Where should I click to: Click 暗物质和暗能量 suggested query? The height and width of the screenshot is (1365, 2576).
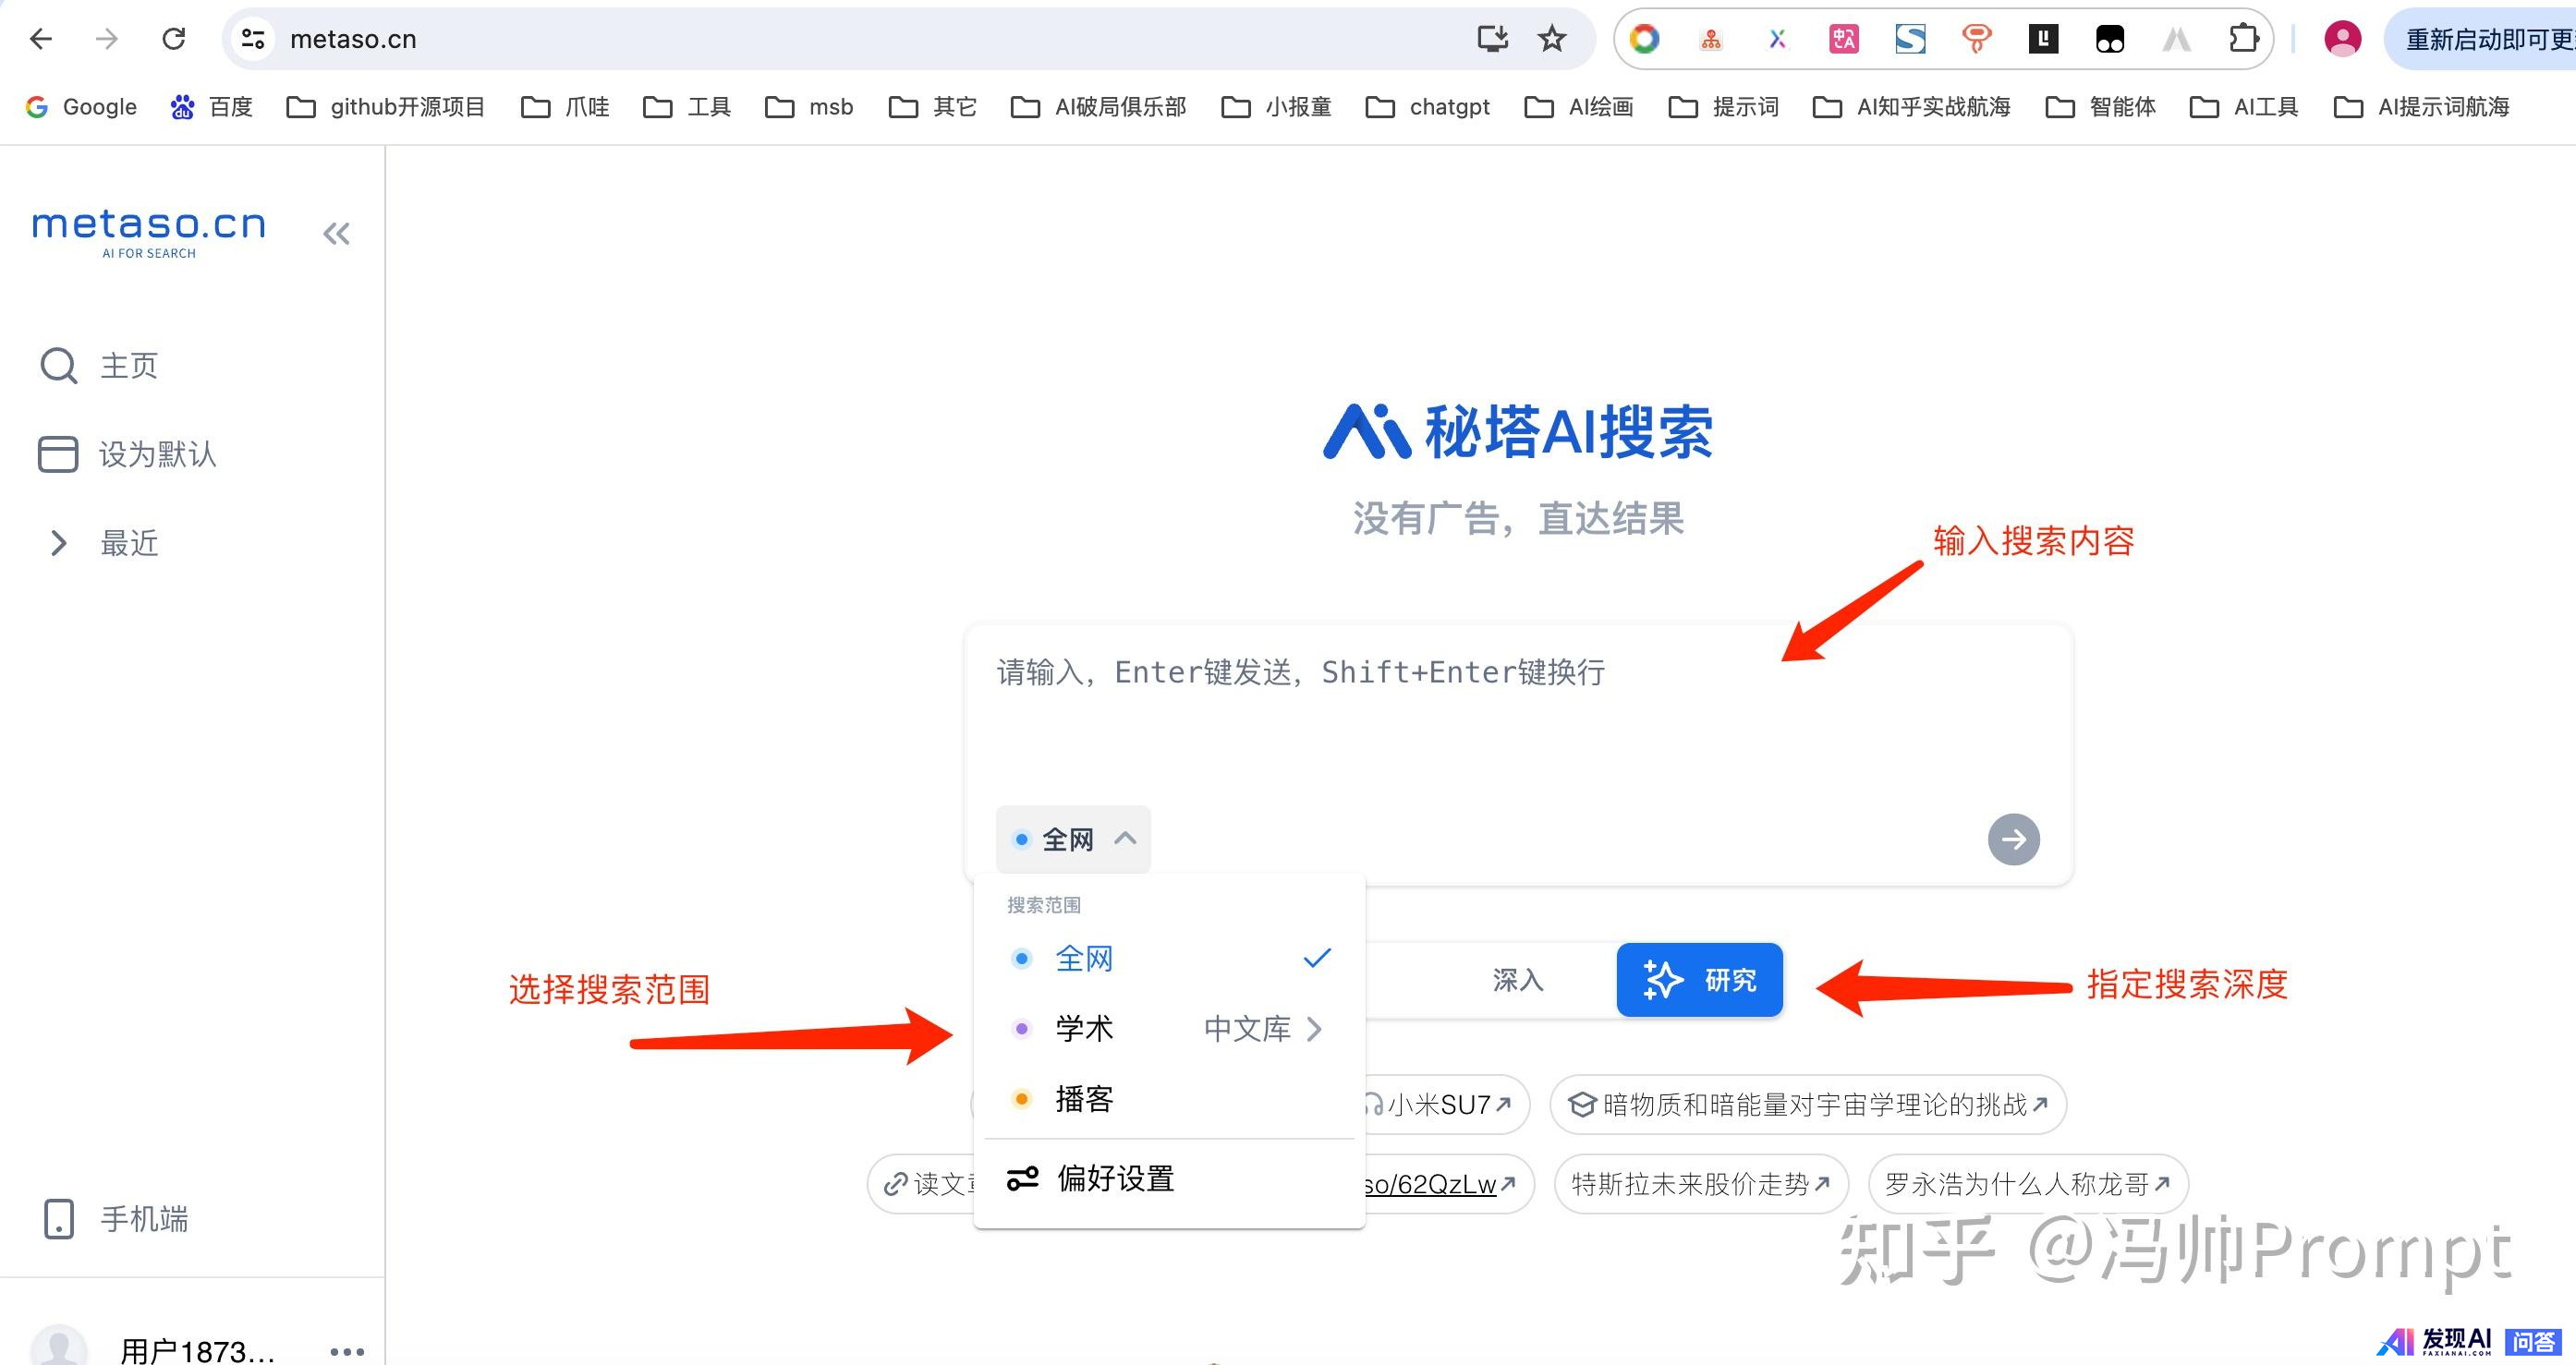[x=1808, y=1105]
